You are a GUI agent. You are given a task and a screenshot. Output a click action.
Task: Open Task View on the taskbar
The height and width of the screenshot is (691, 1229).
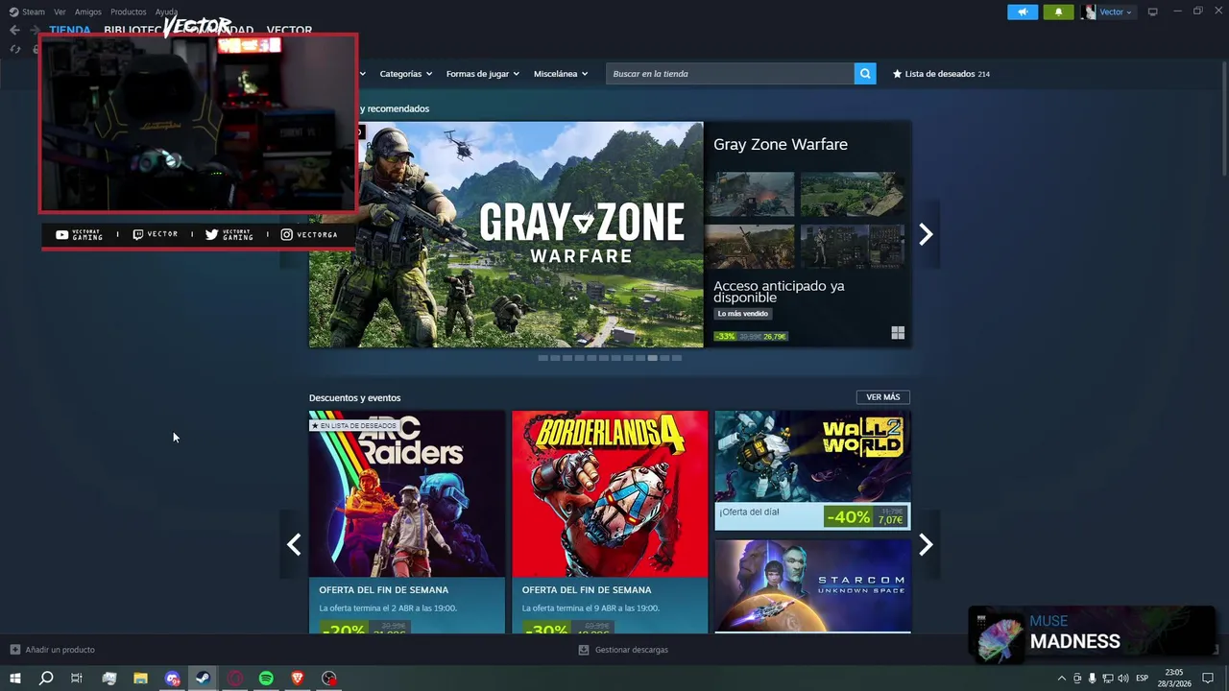tap(77, 679)
